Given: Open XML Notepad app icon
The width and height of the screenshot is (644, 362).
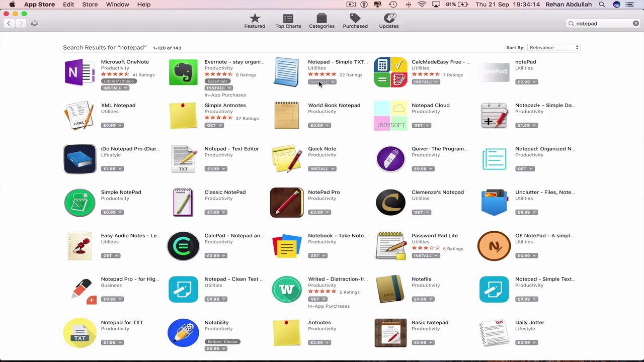Looking at the screenshot, I should click(79, 116).
